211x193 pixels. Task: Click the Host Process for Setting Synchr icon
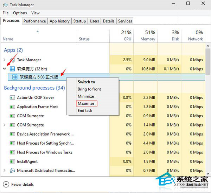(12, 143)
